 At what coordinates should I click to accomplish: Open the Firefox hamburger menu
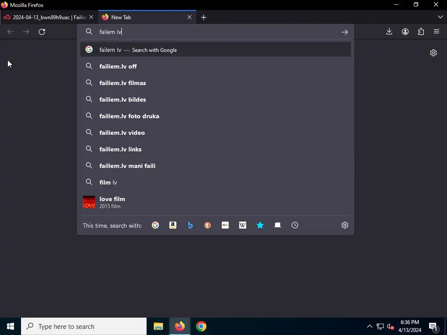click(437, 31)
